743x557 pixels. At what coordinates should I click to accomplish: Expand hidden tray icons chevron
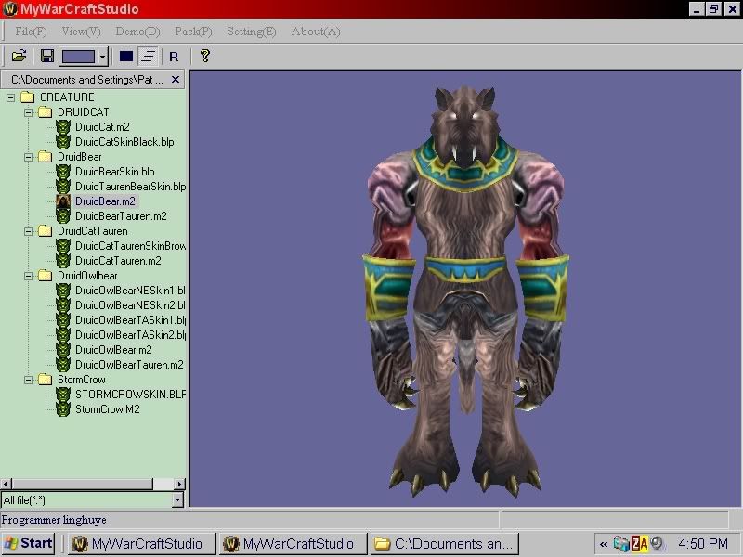tap(603, 544)
